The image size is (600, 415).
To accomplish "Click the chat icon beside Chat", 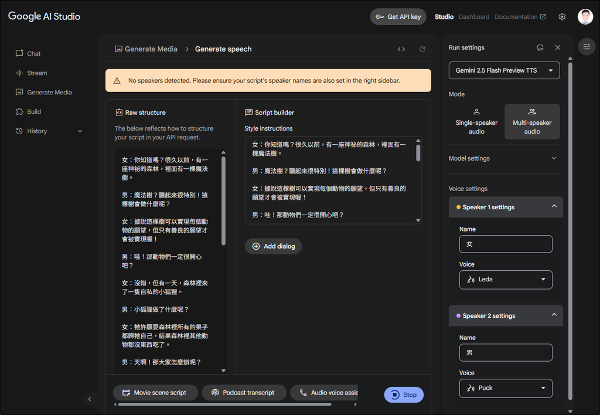I will click(x=19, y=53).
